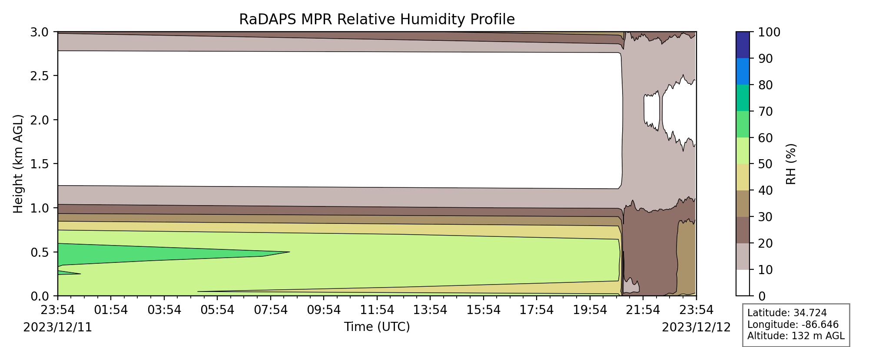Click the 13:54 time tick label

(430, 310)
